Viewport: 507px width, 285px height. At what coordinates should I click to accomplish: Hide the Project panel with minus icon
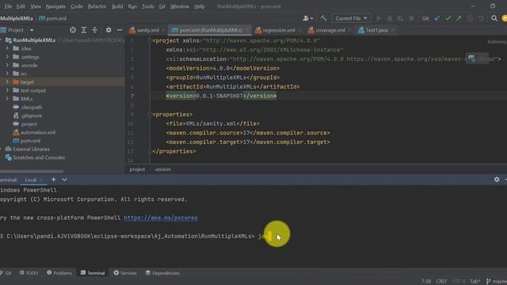click(120, 30)
